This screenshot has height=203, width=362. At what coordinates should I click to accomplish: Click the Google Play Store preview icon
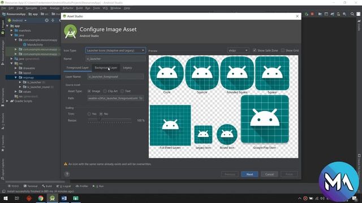pyautogui.click(x=265, y=119)
